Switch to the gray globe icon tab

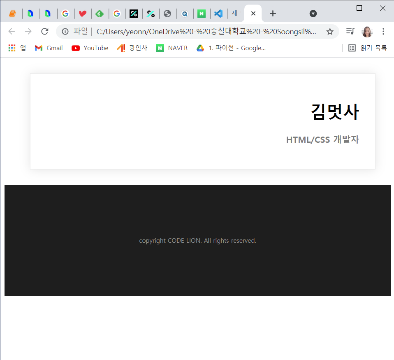[x=167, y=14]
